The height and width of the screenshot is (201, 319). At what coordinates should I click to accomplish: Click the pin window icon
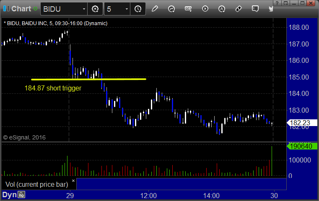point(239,9)
